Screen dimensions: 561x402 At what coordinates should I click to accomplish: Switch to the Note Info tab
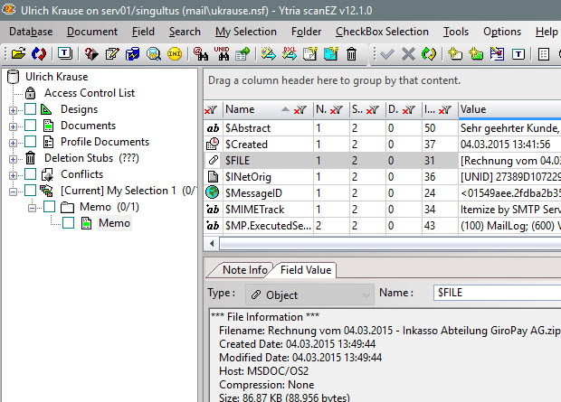[244, 270]
